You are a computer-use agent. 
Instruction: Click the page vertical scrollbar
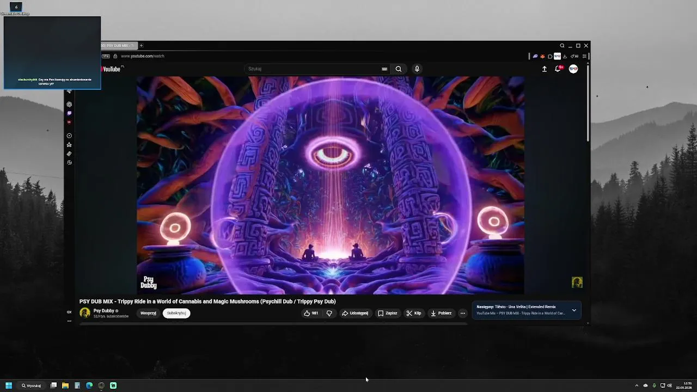click(x=588, y=102)
